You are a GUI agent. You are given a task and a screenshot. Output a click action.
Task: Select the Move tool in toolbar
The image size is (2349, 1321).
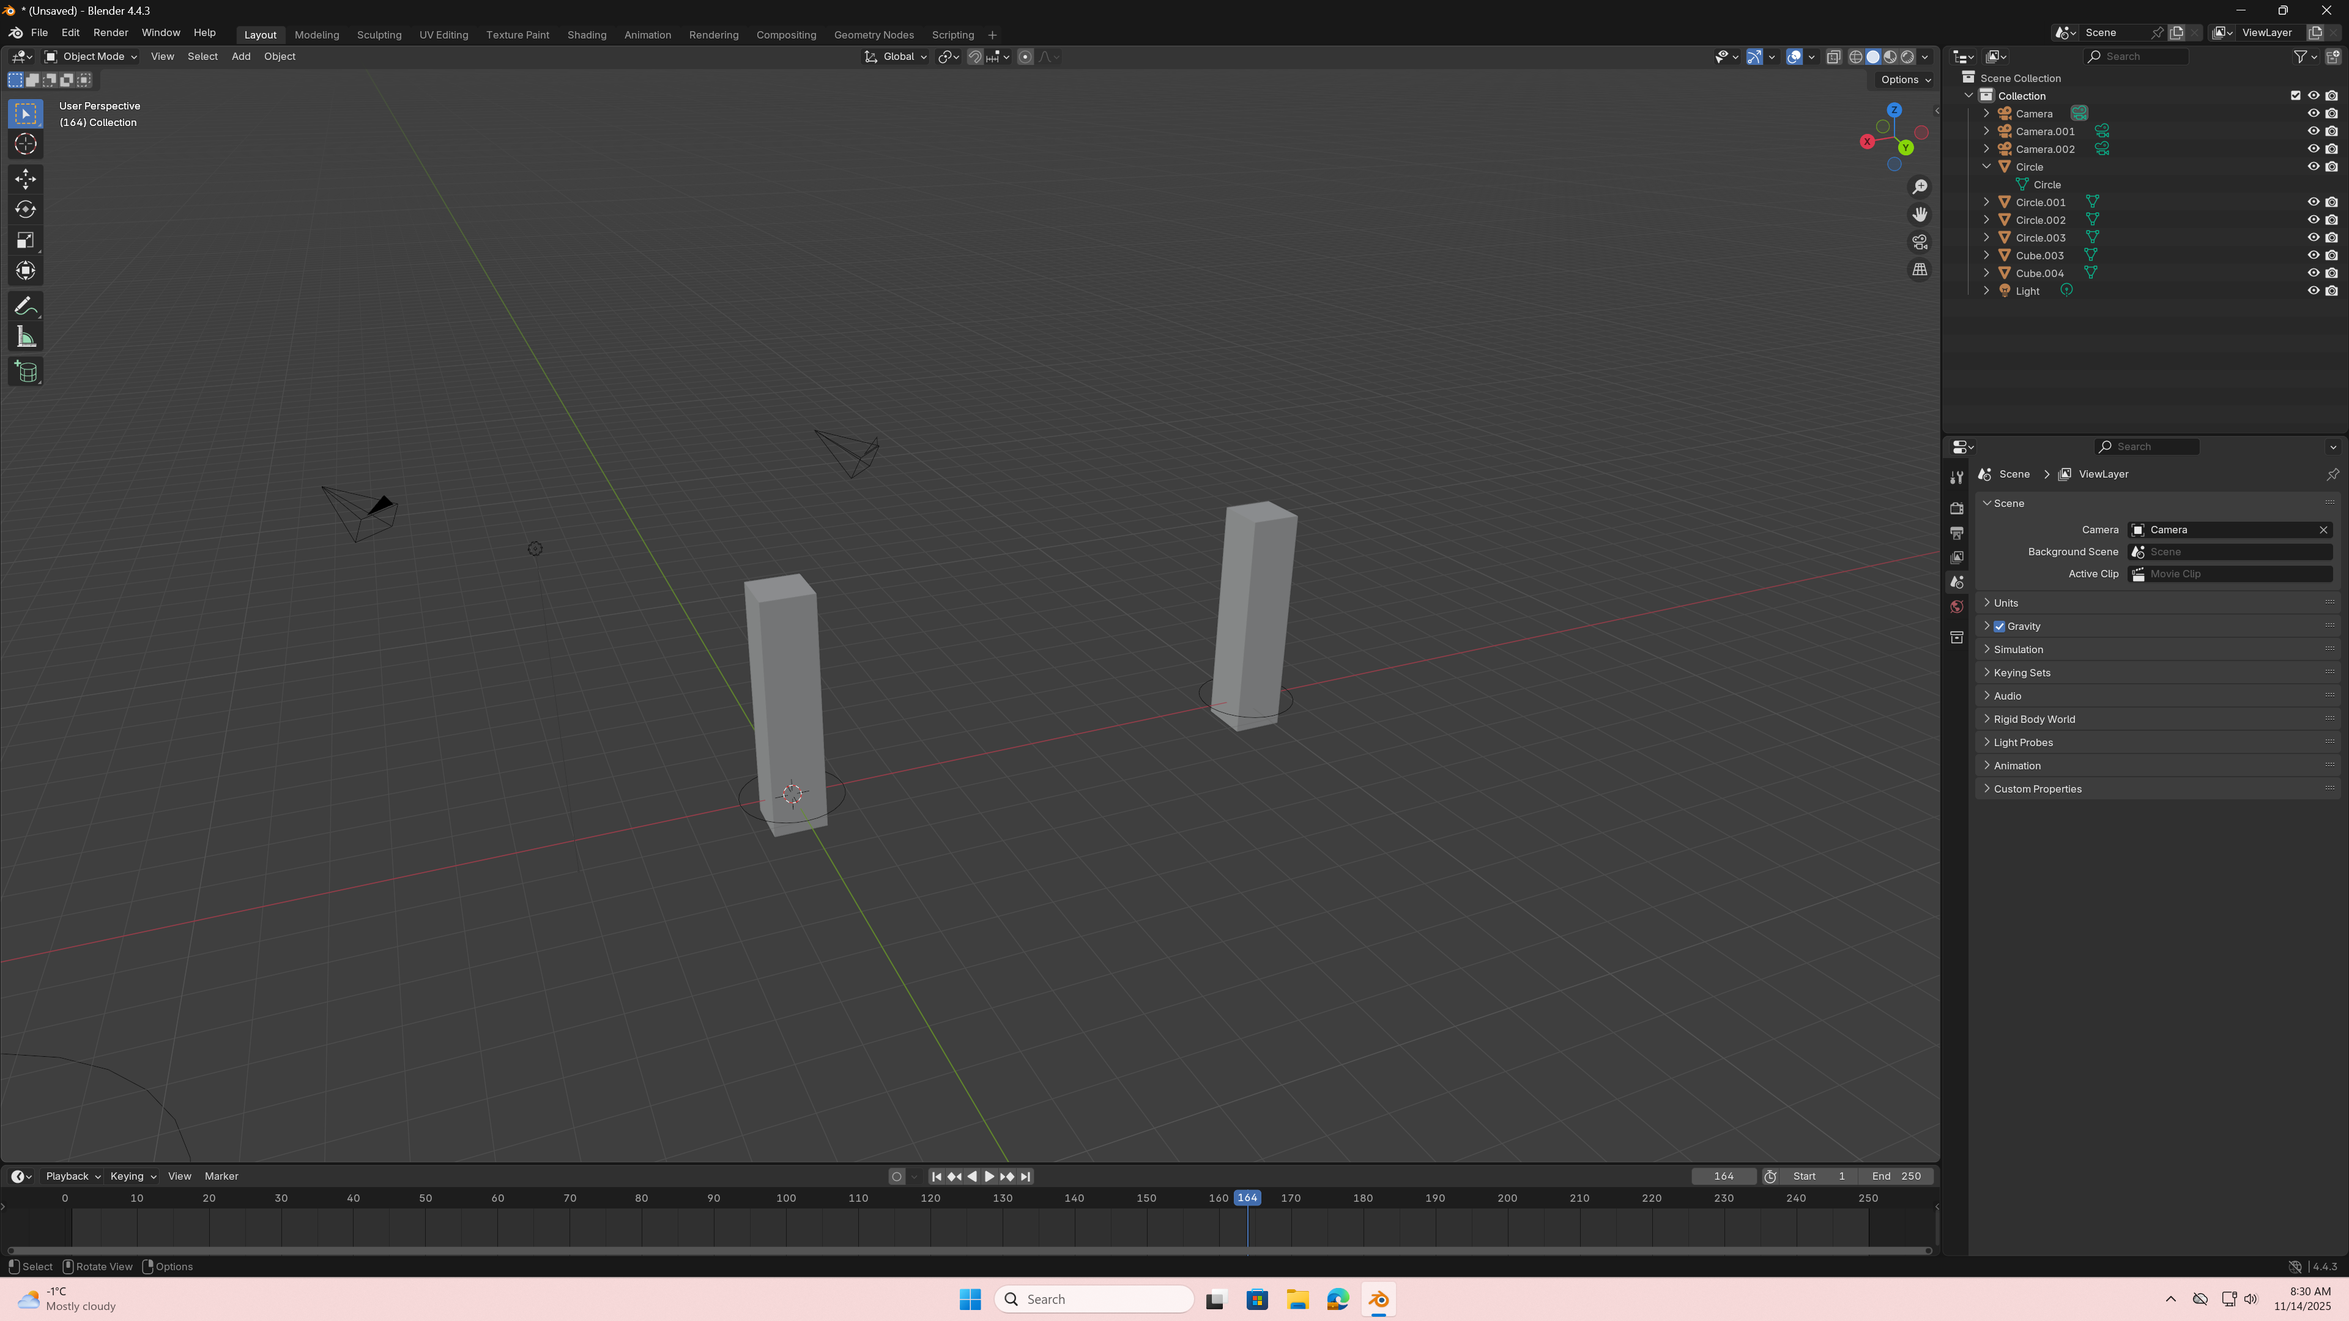tap(26, 178)
